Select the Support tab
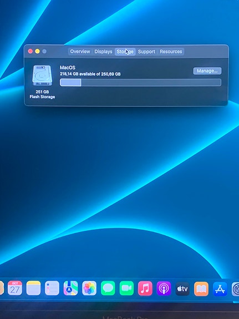Viewport: 239px width, 319px height. 146,52
